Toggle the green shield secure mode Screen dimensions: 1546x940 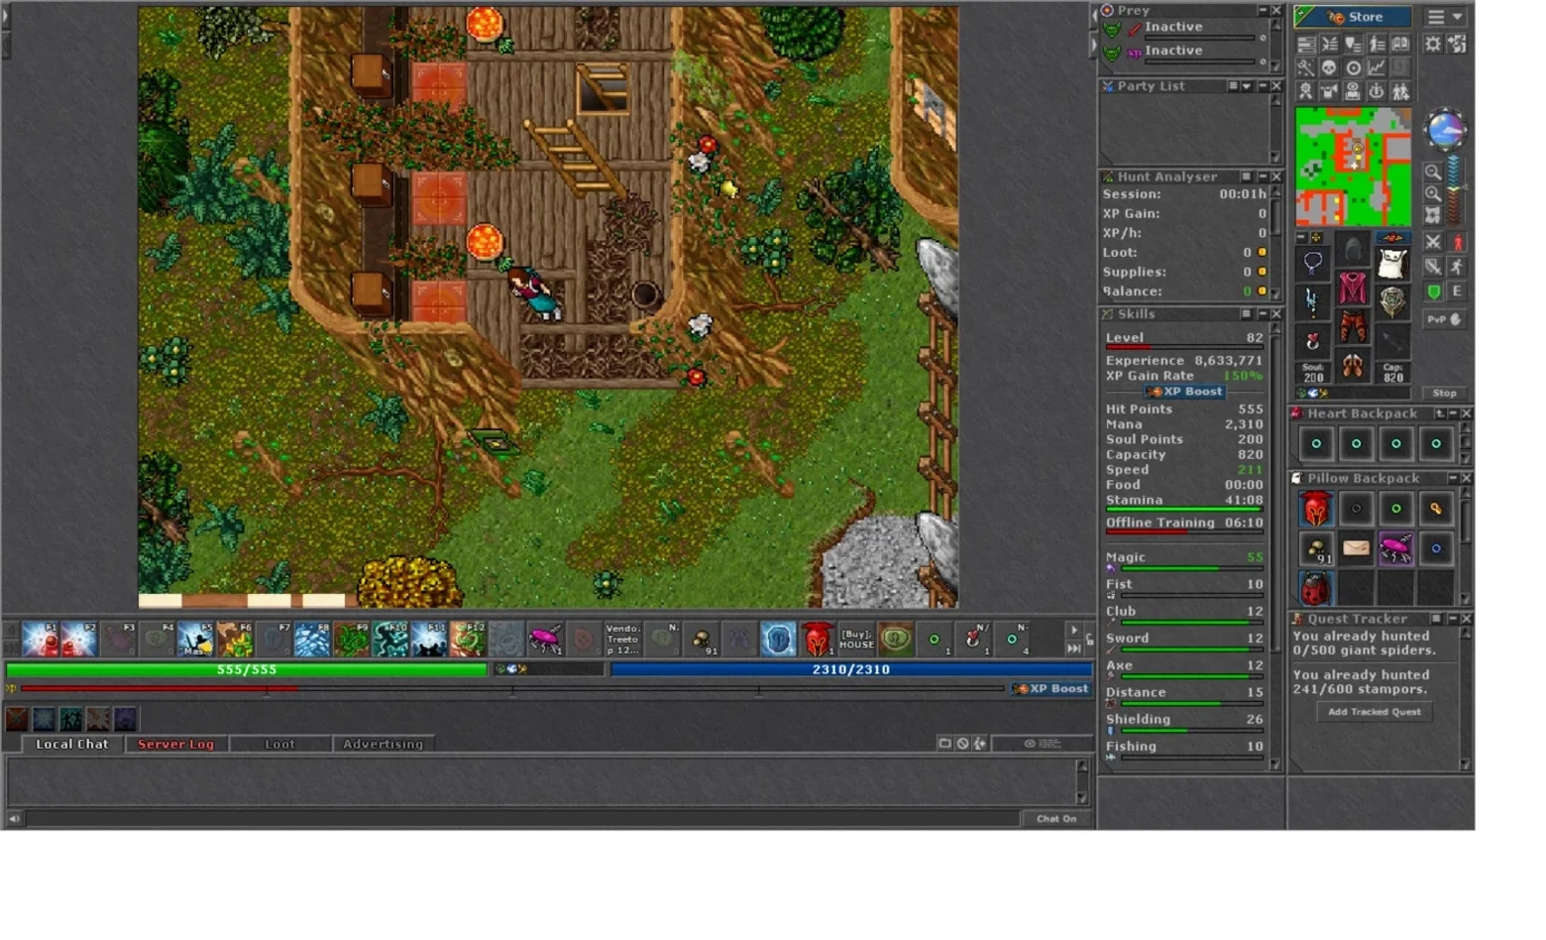pyautogui.click(x=1433, y=292)
